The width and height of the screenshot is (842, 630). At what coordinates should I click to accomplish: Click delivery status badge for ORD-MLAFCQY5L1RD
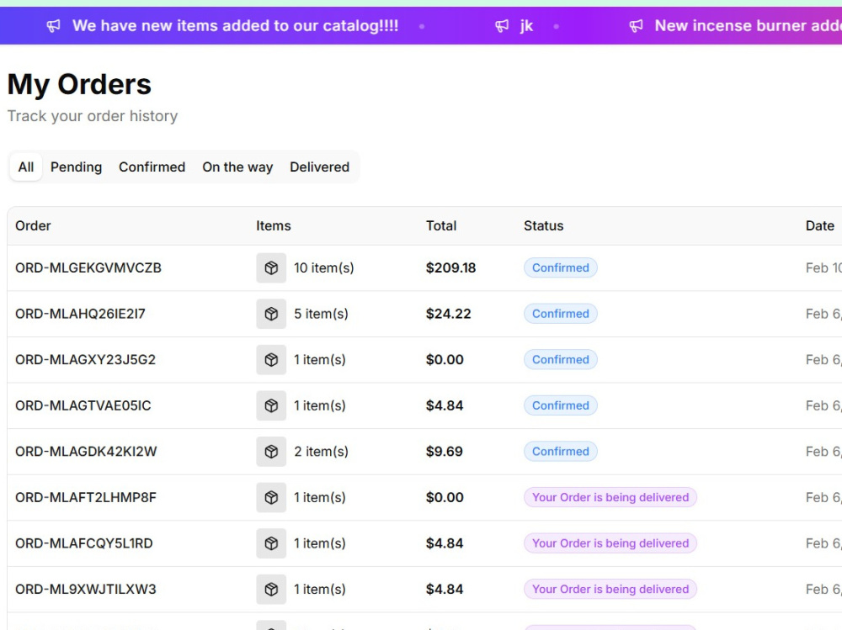pos(610,543)
